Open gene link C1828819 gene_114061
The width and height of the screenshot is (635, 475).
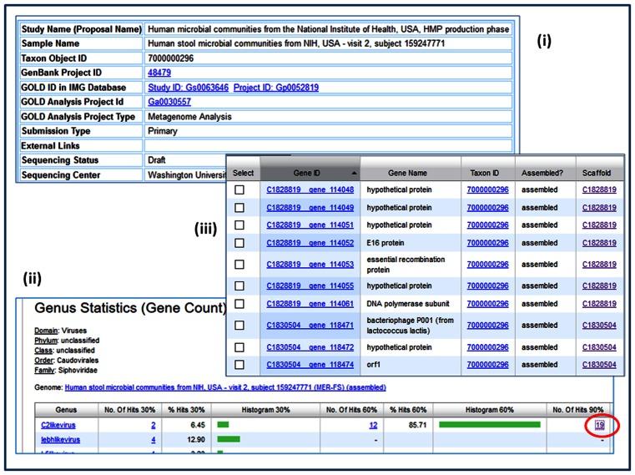[310, 304]
